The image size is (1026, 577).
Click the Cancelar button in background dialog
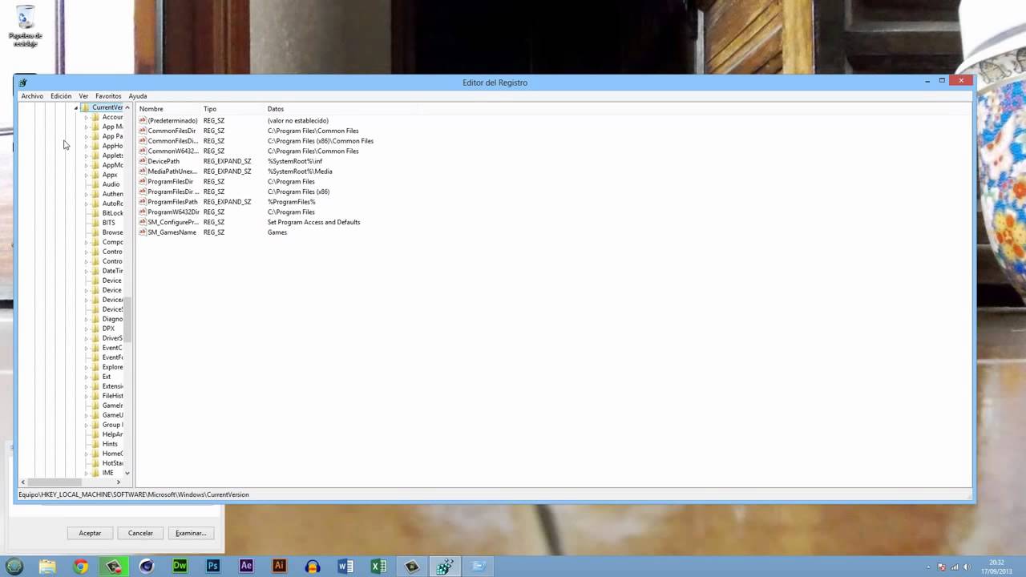(140, 533)
